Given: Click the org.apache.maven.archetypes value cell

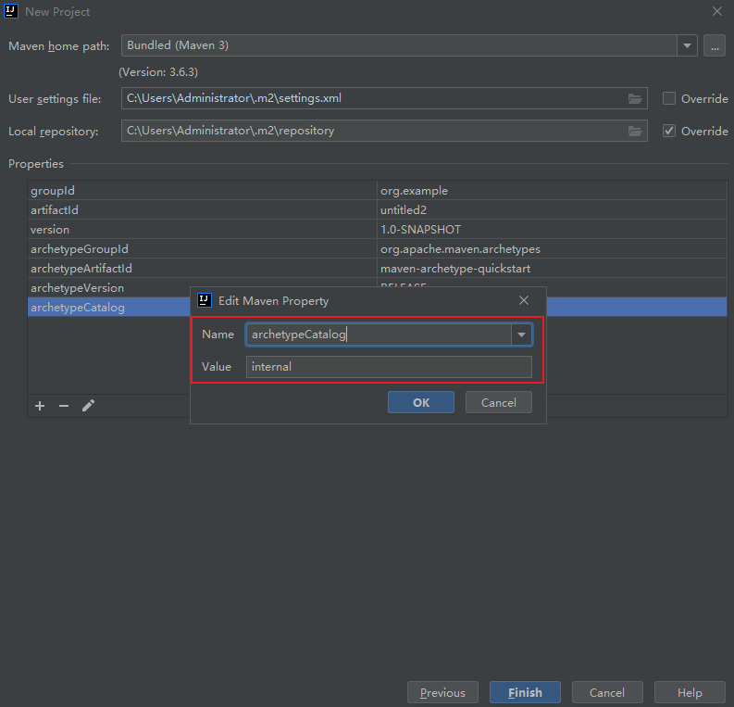Looking at the screenshot, I should click(x=552, y=248).
